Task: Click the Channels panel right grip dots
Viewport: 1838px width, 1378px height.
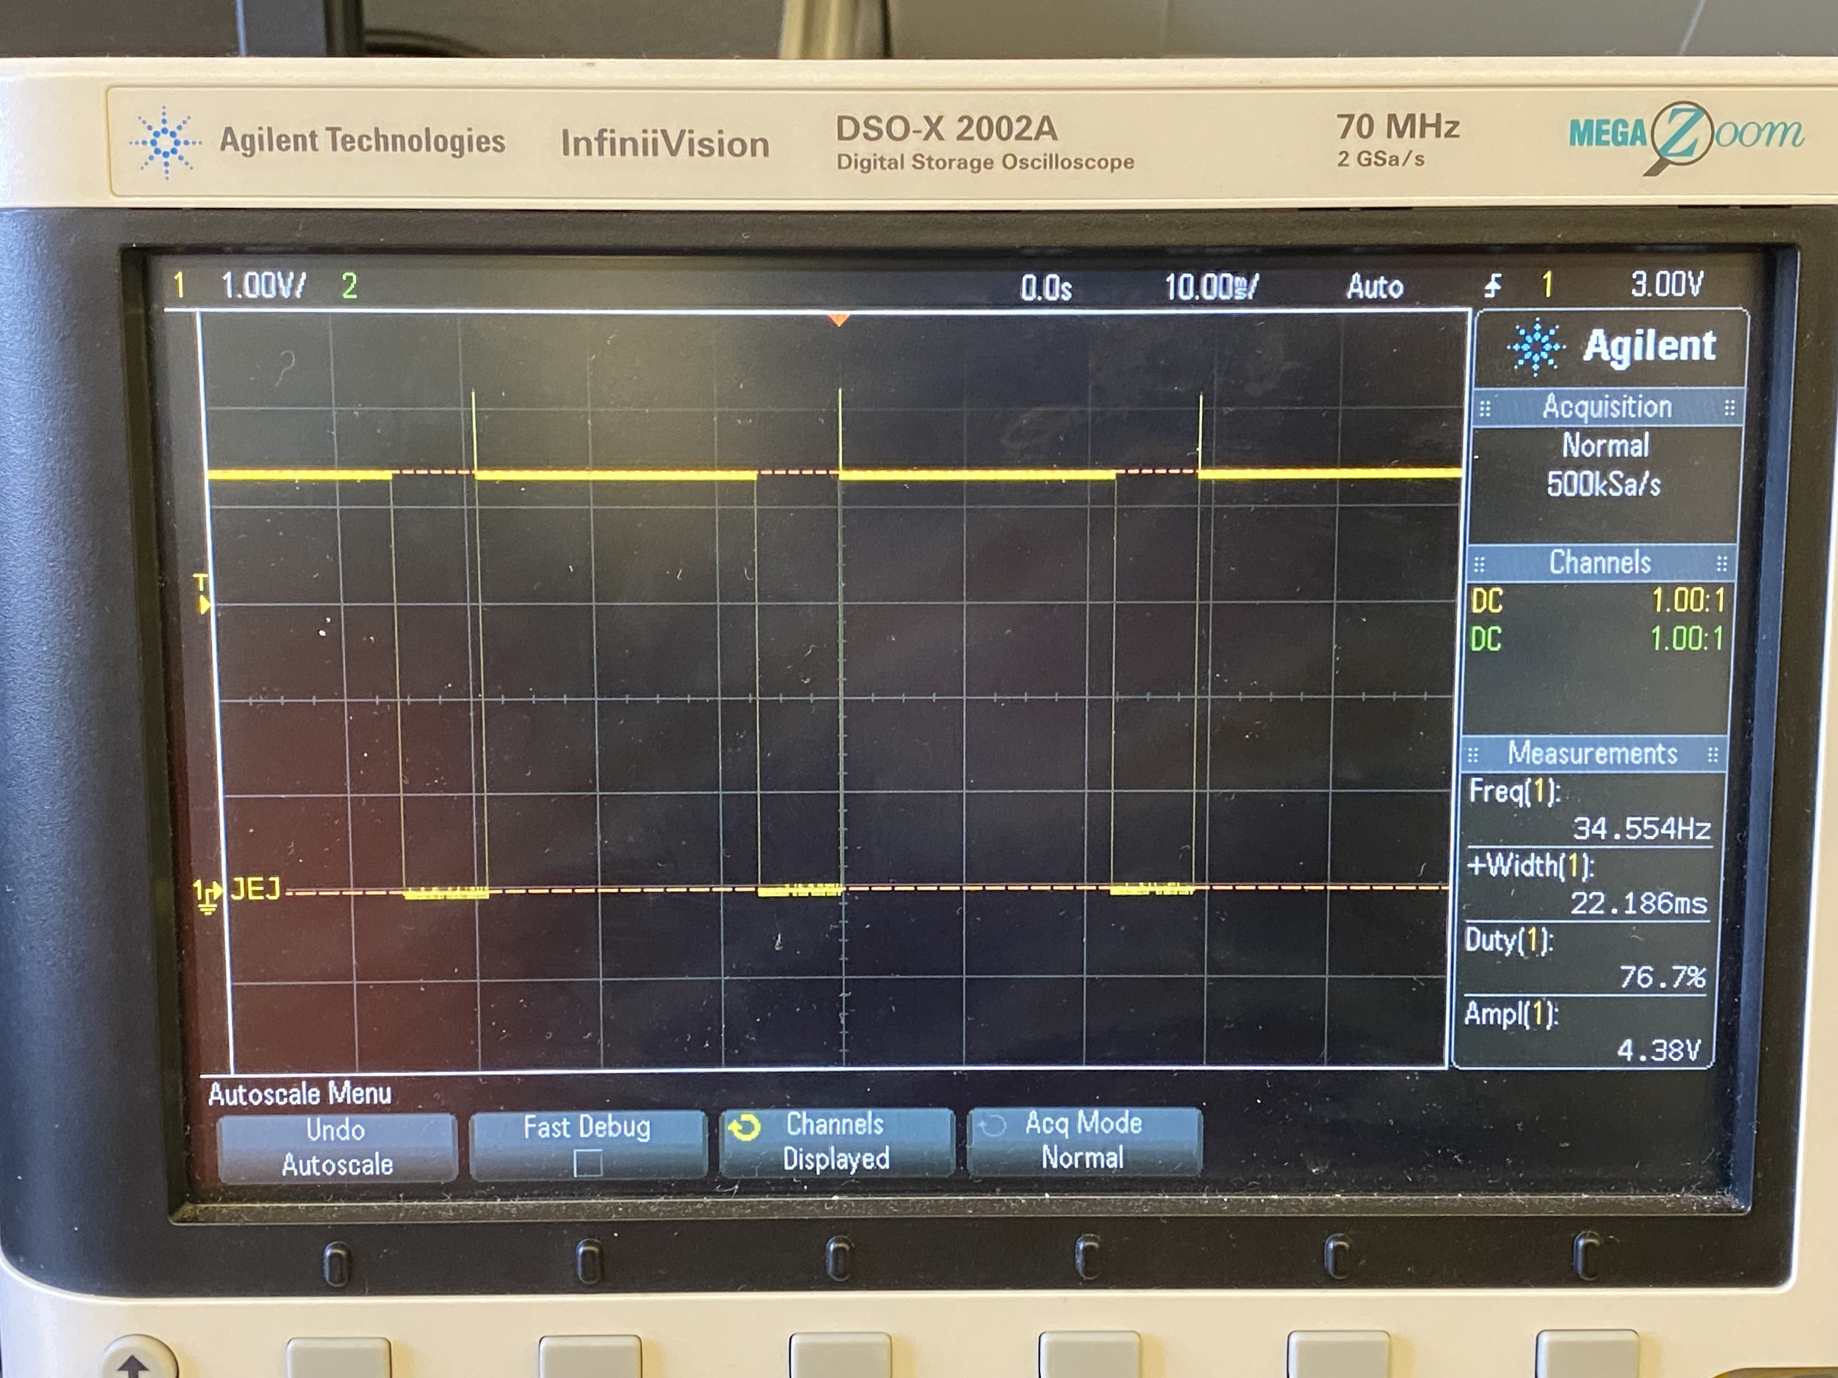Action: 1722,564
